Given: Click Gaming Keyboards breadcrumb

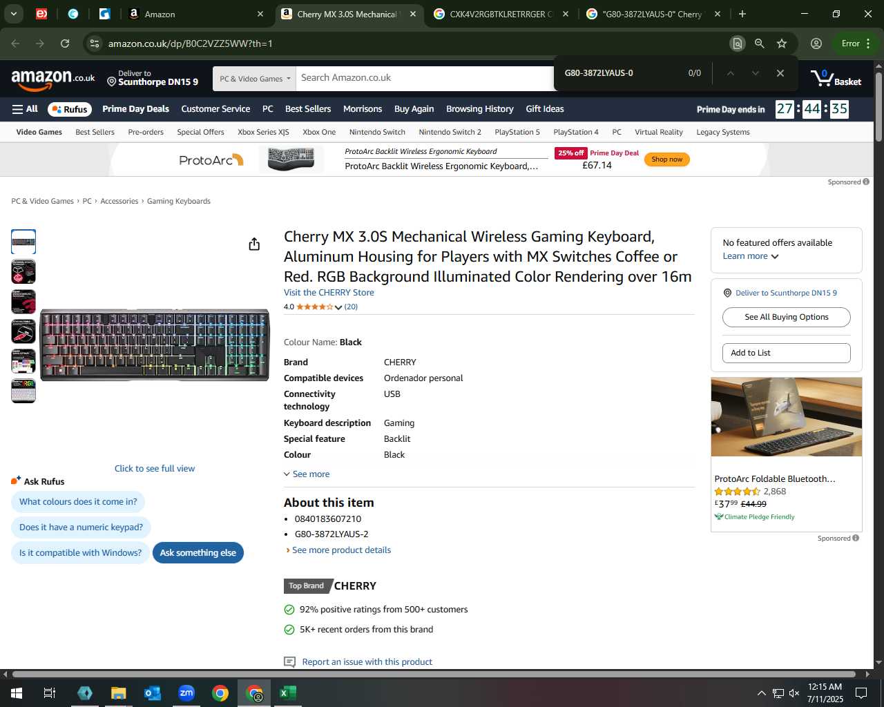Looking at the screenshot, I should click(x=179, y=202).
